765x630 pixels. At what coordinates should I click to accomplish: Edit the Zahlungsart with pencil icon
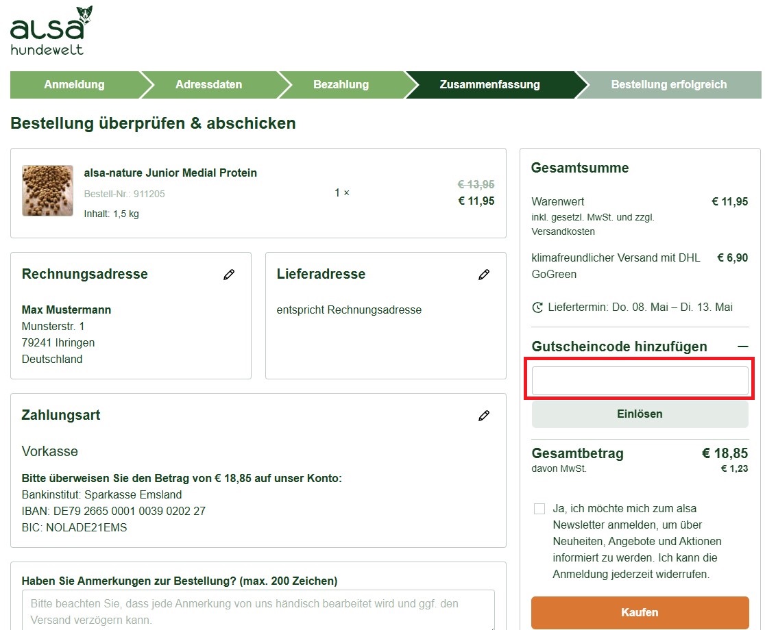(x=484, y=416)
